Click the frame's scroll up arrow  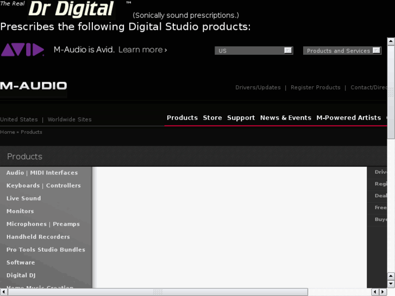391,41
